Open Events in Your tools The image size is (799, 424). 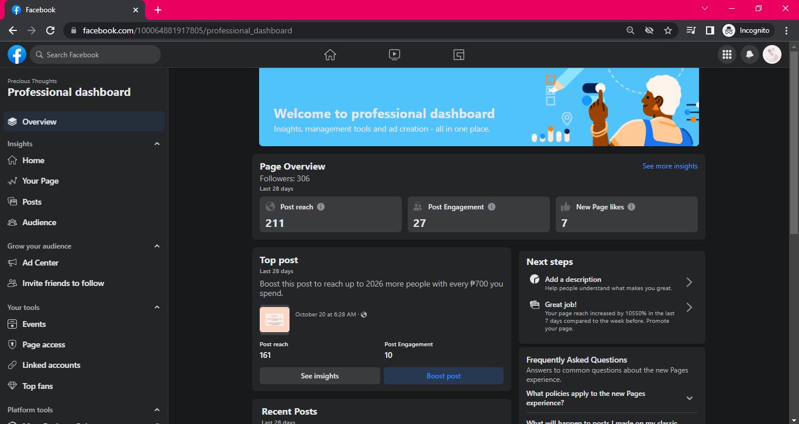coord(84,324)
